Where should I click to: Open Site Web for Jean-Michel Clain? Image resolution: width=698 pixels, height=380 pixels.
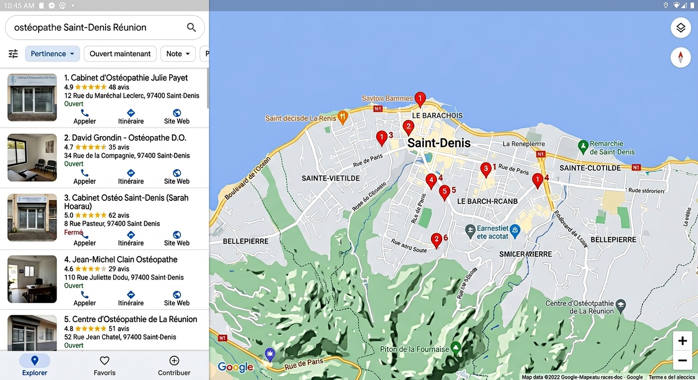pos(177,298)
